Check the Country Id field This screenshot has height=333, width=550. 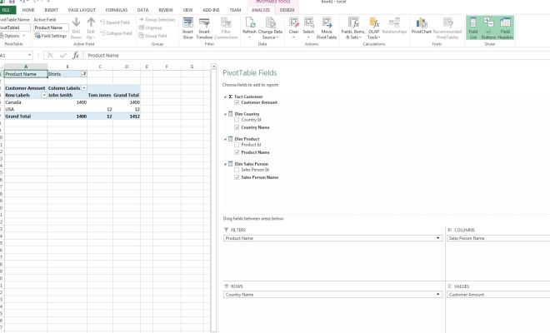coord(237,120)
